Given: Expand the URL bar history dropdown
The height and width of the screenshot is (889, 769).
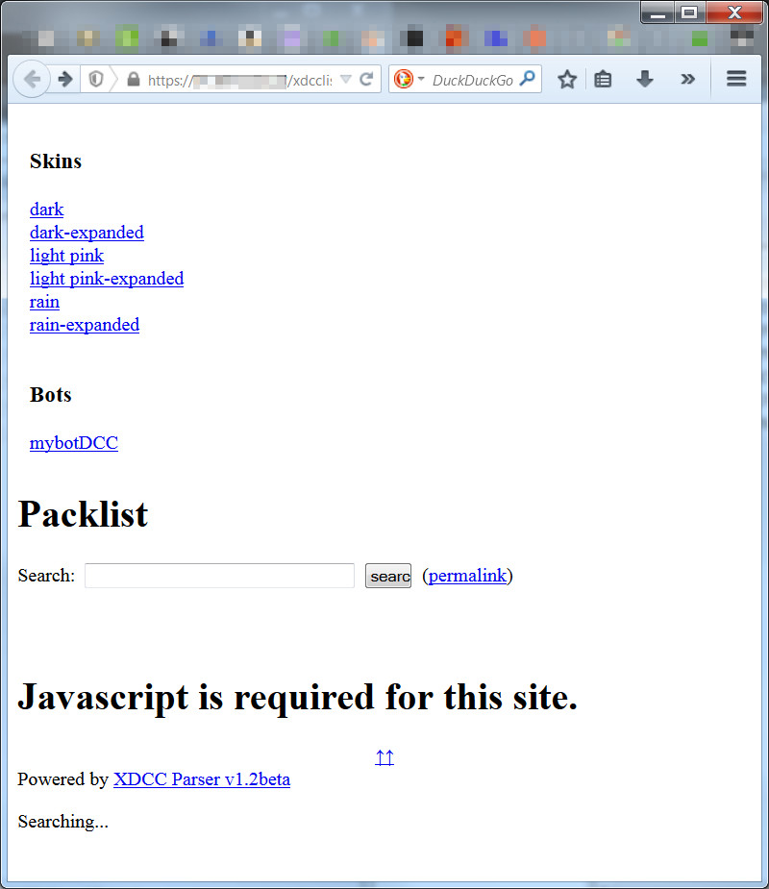Looking at the screenshot, I should (346, 80).
